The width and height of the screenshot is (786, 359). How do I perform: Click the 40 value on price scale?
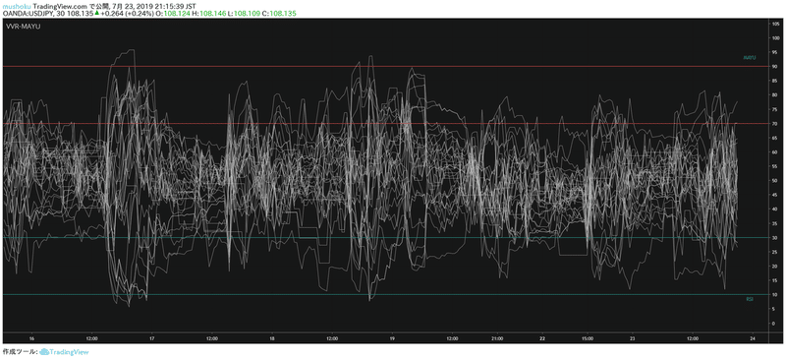click(775, 209)
